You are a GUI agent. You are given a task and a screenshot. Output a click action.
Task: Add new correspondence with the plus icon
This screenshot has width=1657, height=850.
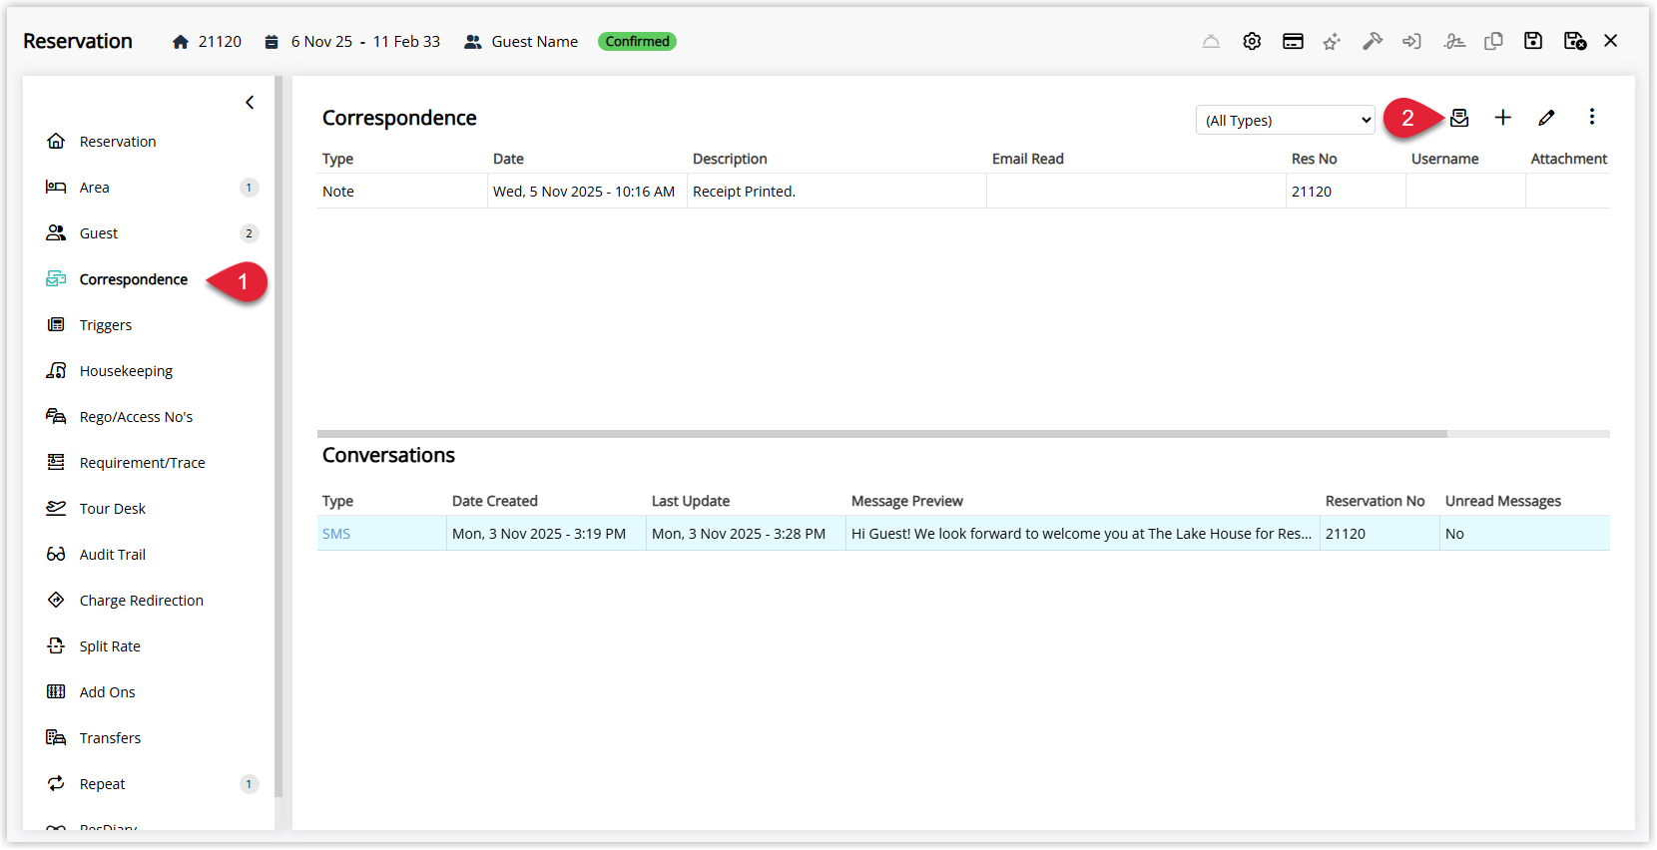pyautogui.click(x=1502, y=118)
